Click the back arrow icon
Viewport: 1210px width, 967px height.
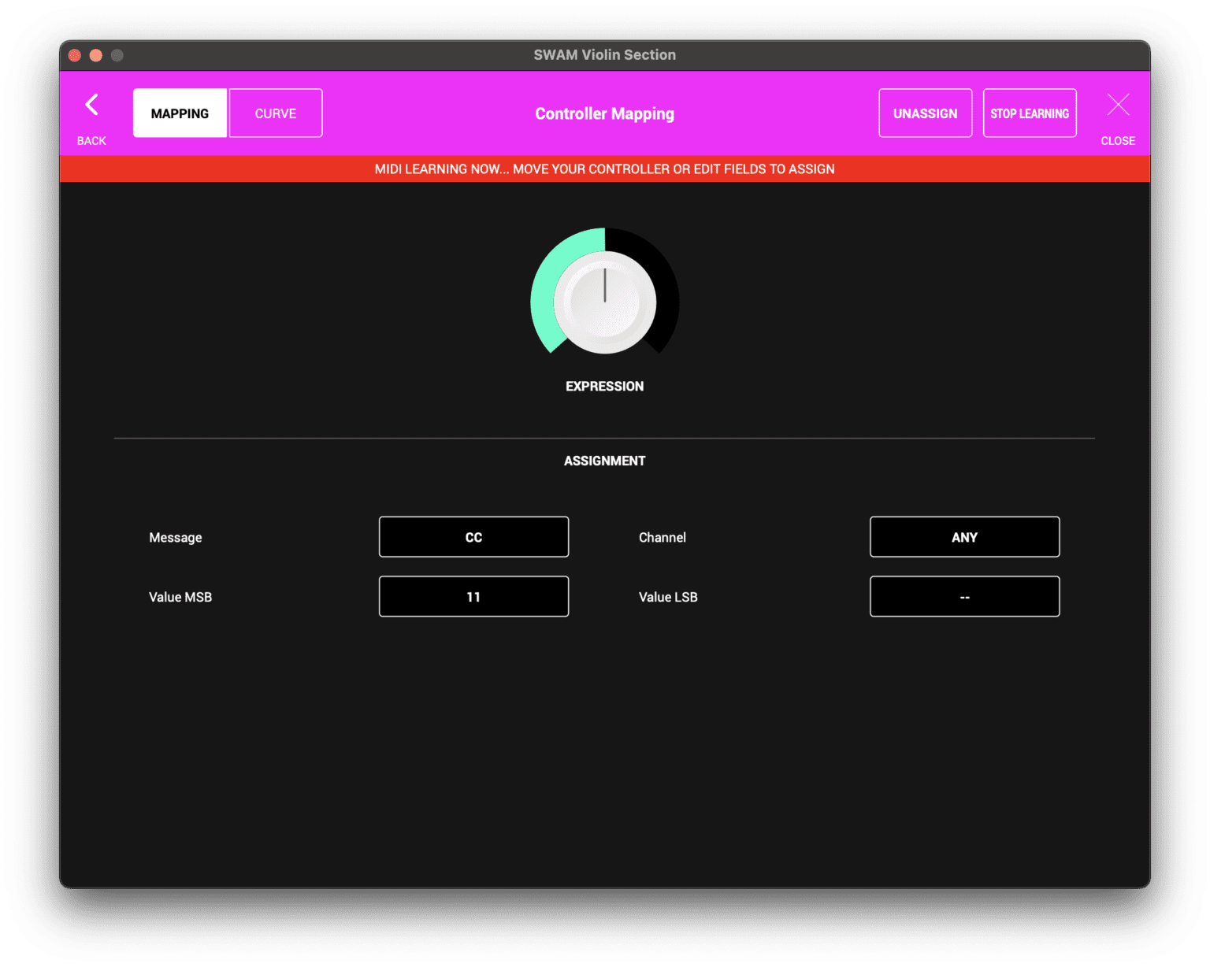point(91,105)
